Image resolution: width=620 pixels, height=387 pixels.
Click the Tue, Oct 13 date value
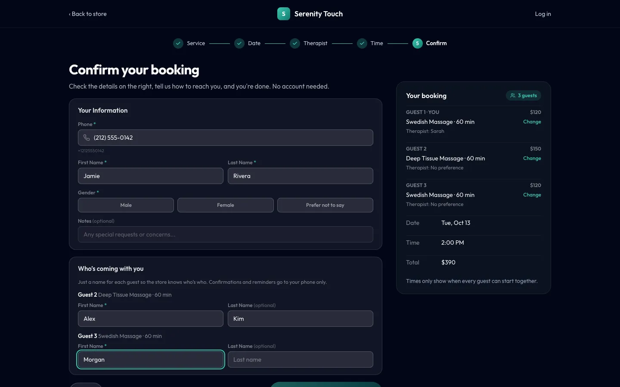point(456,223)
